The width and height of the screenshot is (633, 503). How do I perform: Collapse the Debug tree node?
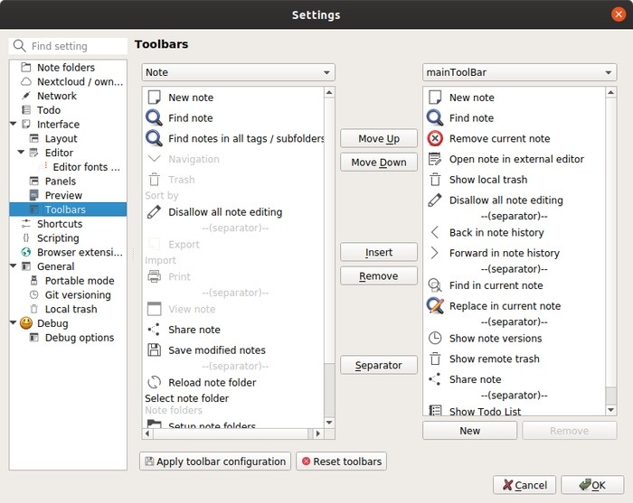tap(14, 322)
